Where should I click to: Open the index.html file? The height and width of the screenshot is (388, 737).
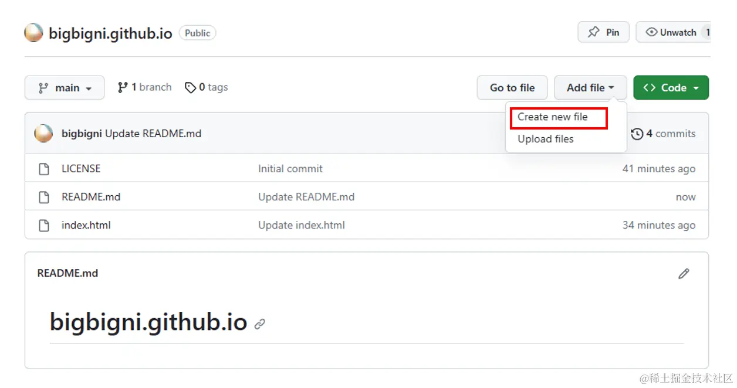[x=86, y=225]
